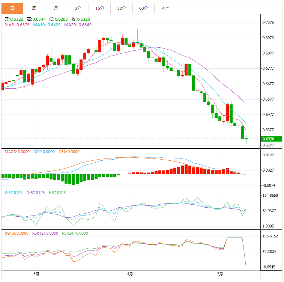Click the 52.9377 KDJ axis label

click(x=269, y=211)
